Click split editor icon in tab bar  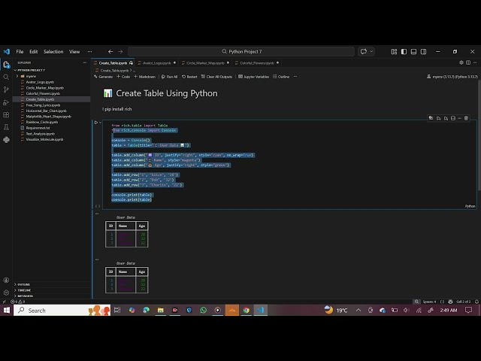click(x=468, y=62)
